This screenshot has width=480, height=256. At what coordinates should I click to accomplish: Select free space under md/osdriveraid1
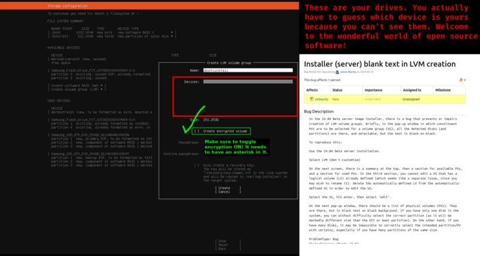tap(61, 63)
